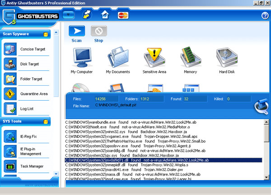271x195 pixels.
Task: Click the blue magnifier emblem in the scan status panel
Action: point(262,106)
